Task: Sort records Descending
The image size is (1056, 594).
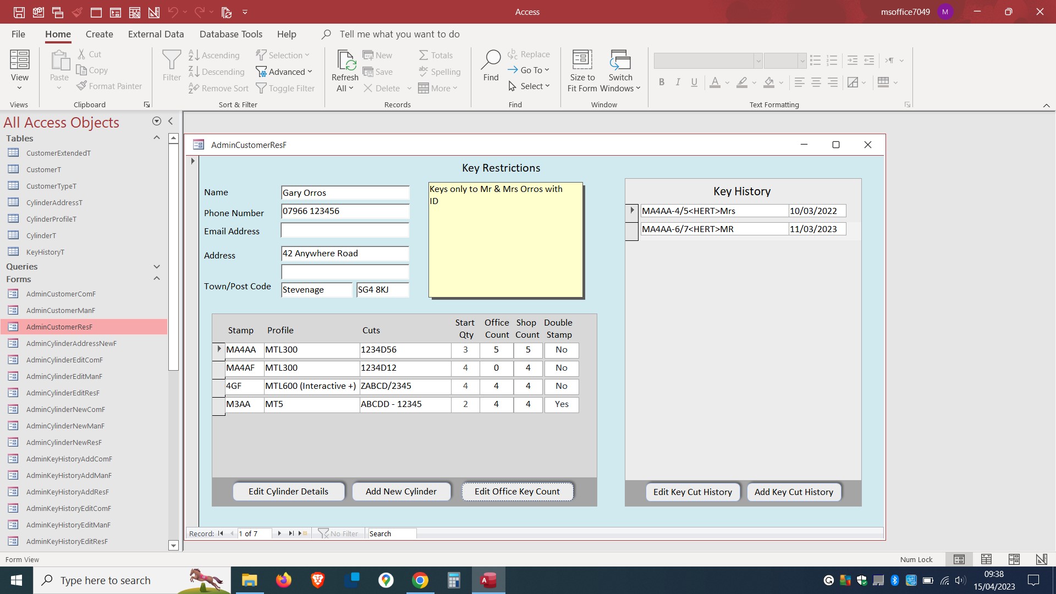Action: (216, 71)
